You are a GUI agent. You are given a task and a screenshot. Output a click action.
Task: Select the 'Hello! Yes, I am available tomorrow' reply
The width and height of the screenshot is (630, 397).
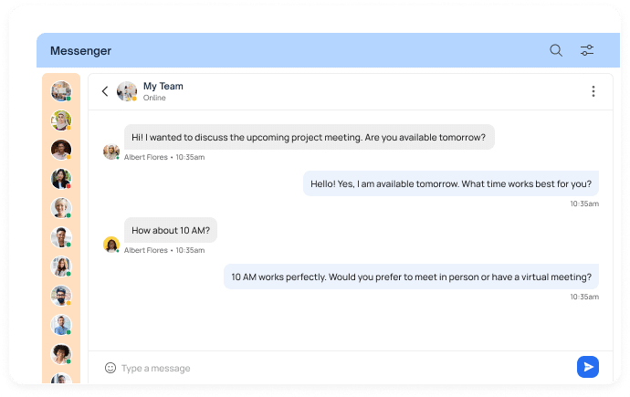click(451, 183)
